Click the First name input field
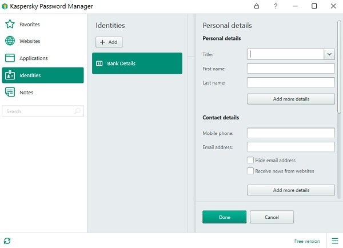Viewport: 343px width, 248px height. [291, 69]
